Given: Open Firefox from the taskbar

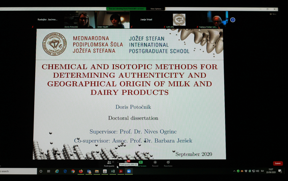Looking at the screenshot, I should (81, 171).
